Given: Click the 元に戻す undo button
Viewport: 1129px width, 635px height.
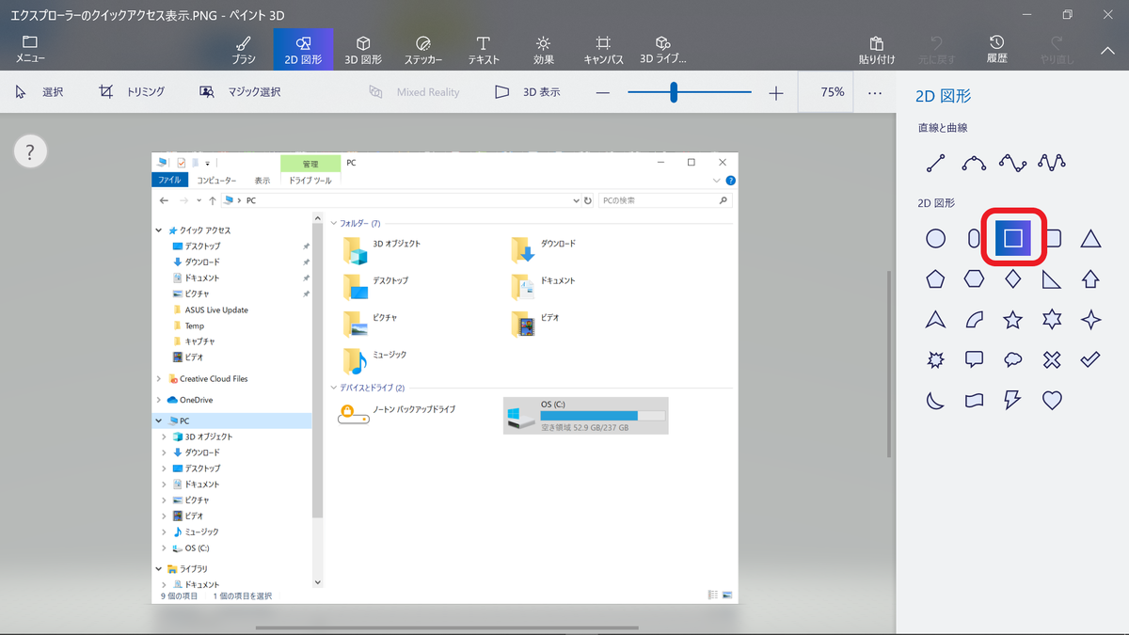Looking at the screenshot, I should pyautogui.click(x=937, y=49).
